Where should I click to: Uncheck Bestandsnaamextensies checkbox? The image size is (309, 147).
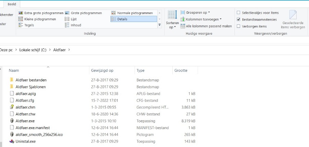tap(239, 20)
